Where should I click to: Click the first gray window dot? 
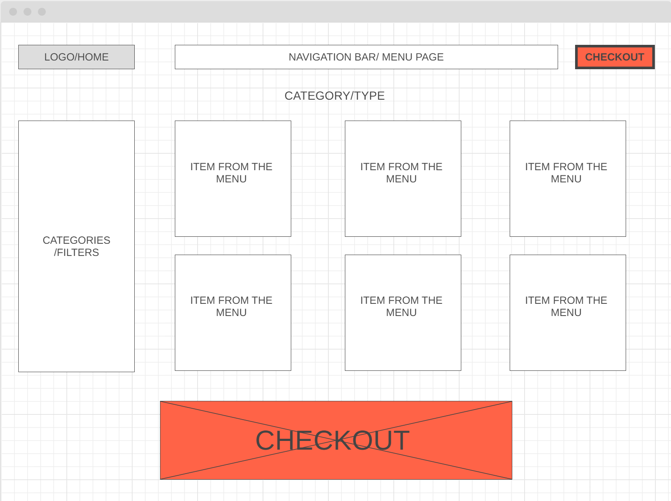[x=13, y=12]
